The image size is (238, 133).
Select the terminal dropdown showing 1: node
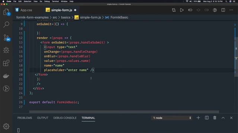172,118
